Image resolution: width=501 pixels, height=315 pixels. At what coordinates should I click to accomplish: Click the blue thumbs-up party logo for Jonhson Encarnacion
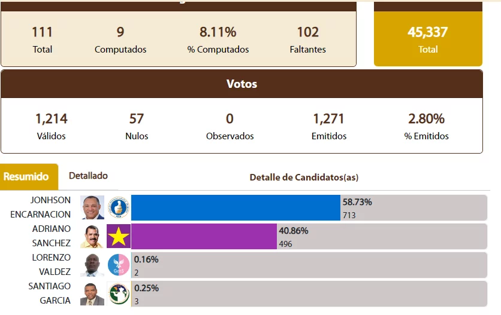click(119, 207)
